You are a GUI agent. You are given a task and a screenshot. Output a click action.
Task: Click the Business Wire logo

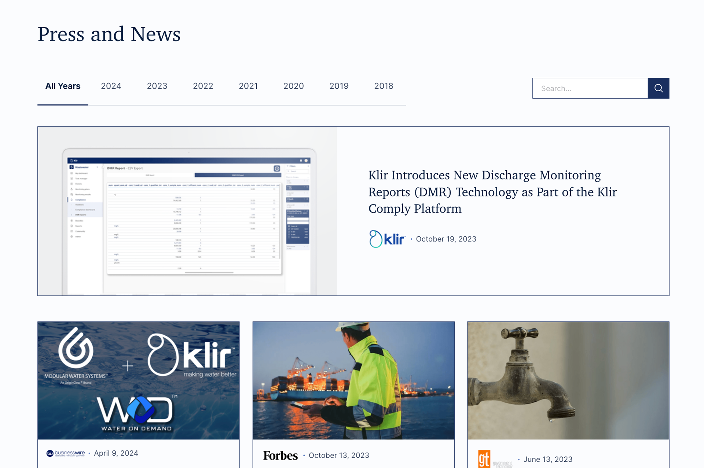(66, 453)
